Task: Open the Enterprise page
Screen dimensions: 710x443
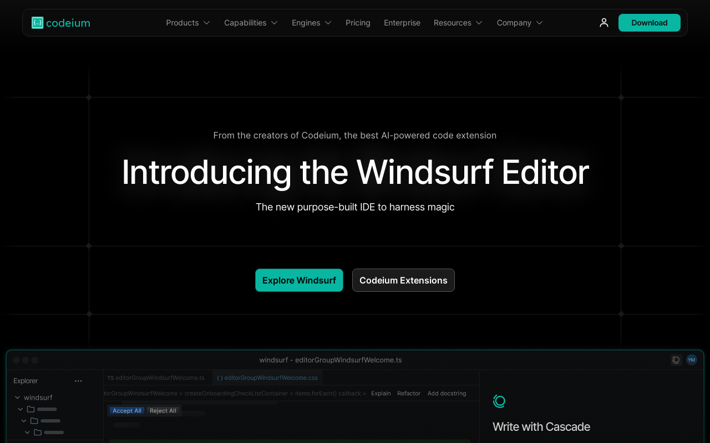Action: pos(402,23)
